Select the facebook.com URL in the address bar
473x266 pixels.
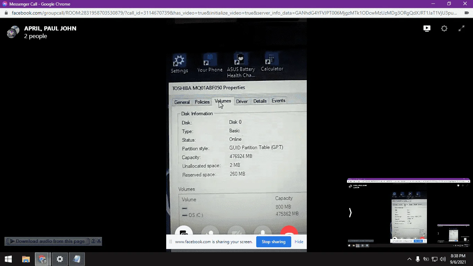click(x=234, y=13)
